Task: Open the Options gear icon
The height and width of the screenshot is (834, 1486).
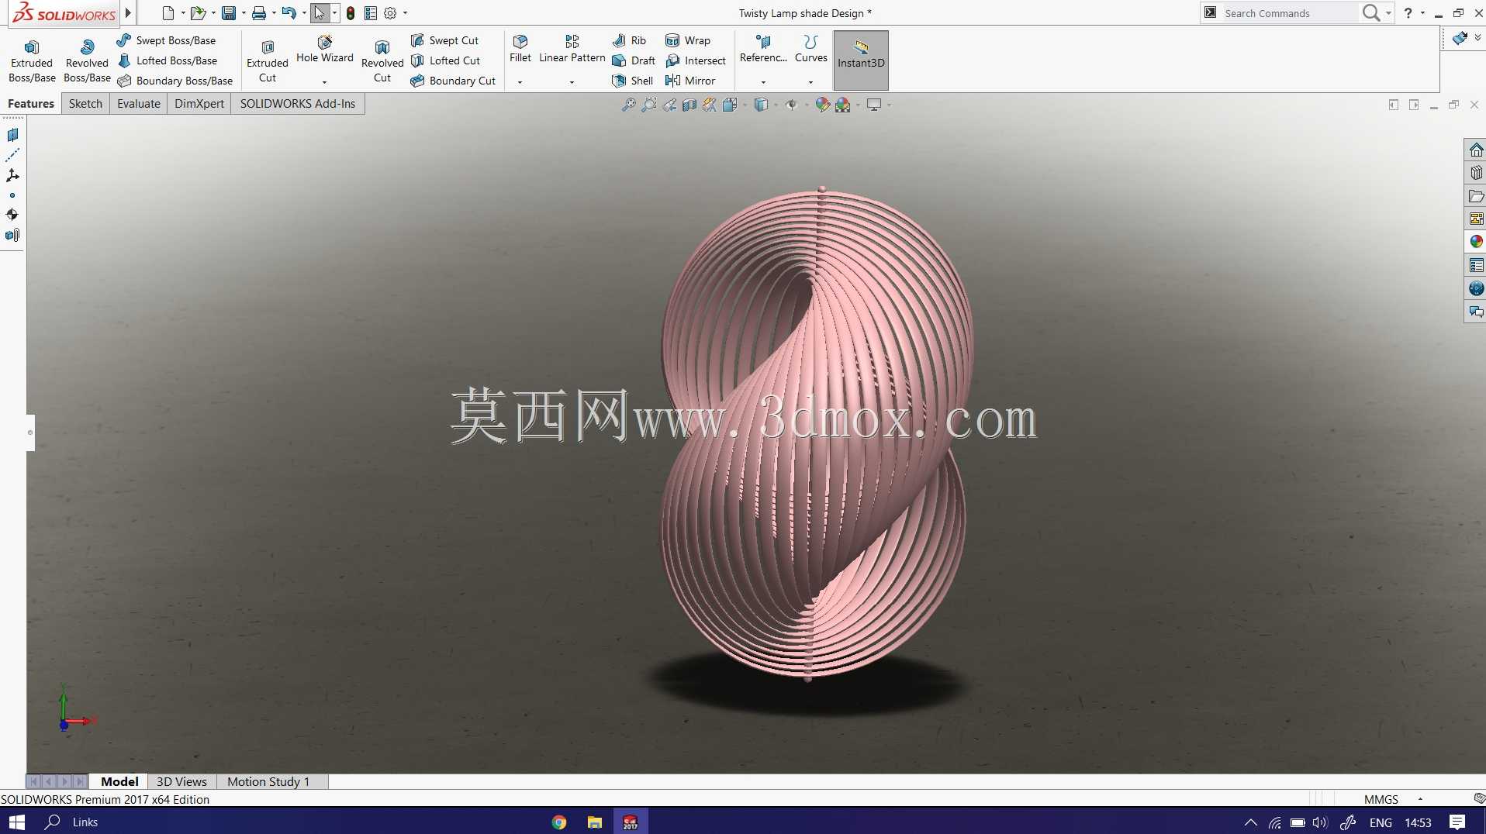Action: click(390, 13)
